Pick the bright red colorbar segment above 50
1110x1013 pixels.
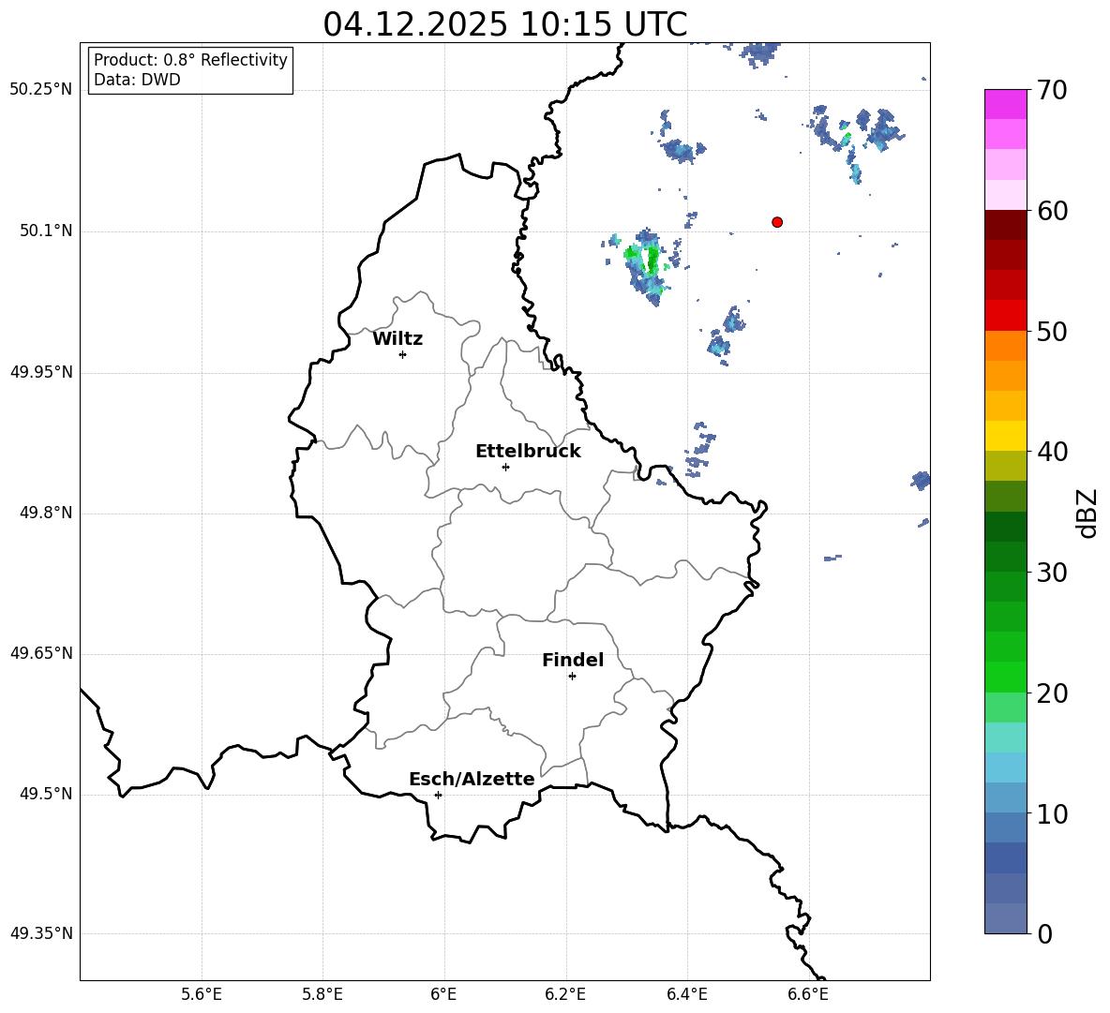tap(1005, 316)
